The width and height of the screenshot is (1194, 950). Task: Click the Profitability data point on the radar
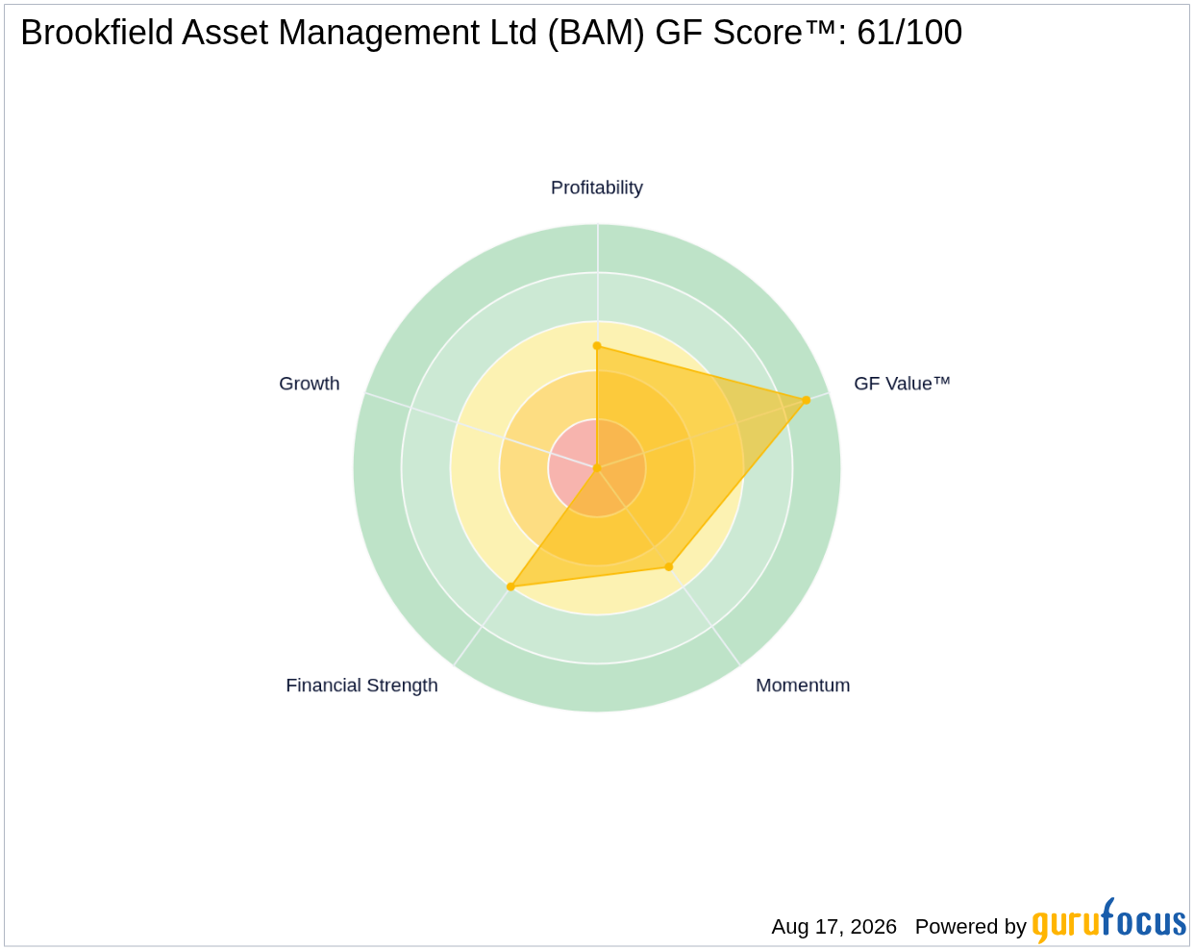[x=597, y=346]
